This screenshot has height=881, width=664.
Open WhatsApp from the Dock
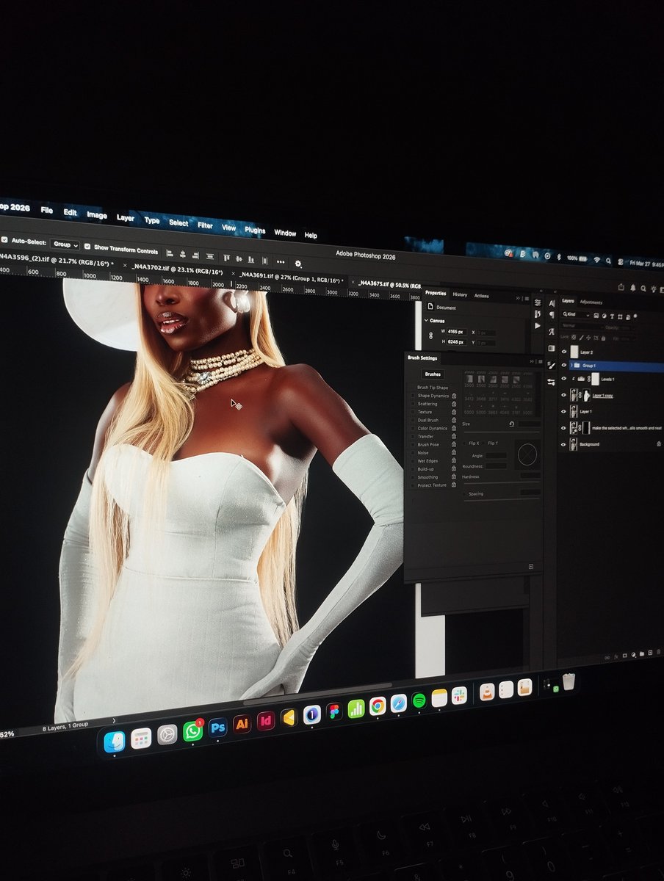192,730
